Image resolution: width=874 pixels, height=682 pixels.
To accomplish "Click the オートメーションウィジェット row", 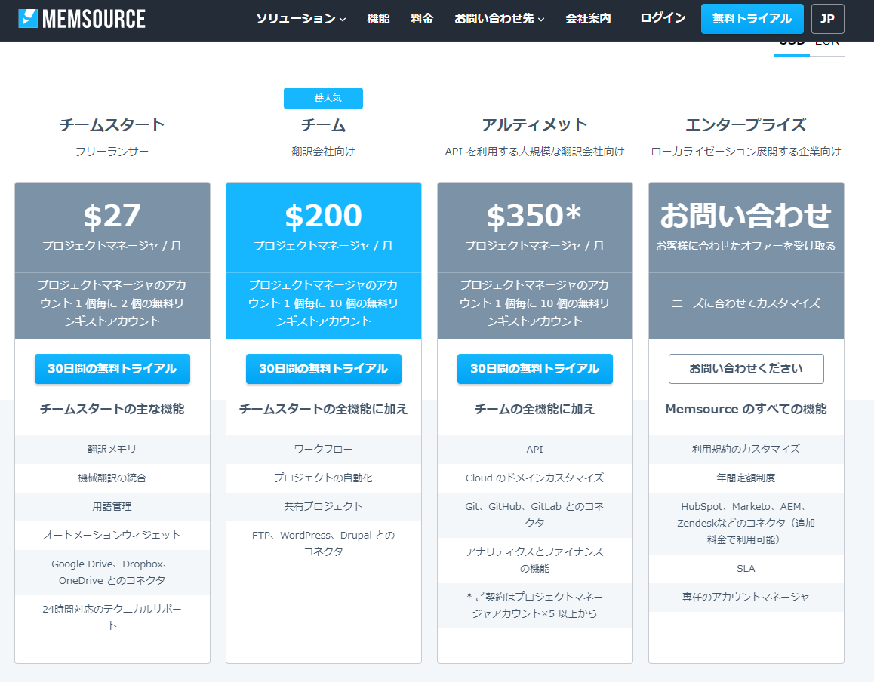I will coord(112,536).
